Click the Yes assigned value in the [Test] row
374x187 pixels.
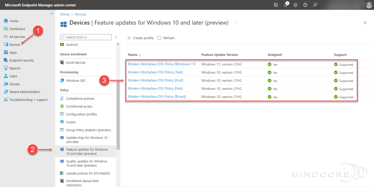(x=272, y=72)
